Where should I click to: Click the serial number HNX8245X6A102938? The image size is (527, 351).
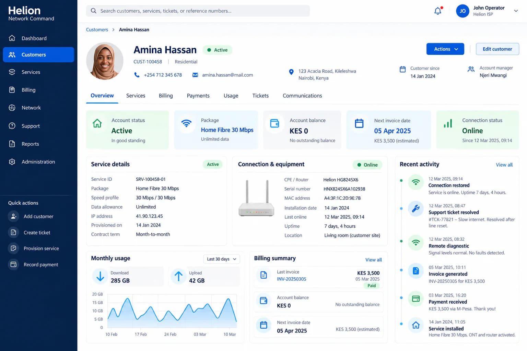(x=344, y=189)
